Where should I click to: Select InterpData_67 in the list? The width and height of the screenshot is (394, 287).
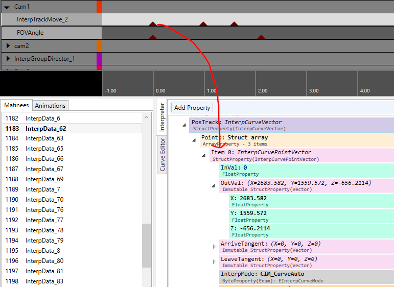tap(73, 169)
